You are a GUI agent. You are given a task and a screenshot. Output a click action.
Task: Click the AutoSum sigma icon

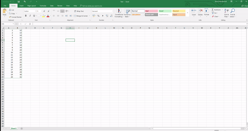pos(213,10)
